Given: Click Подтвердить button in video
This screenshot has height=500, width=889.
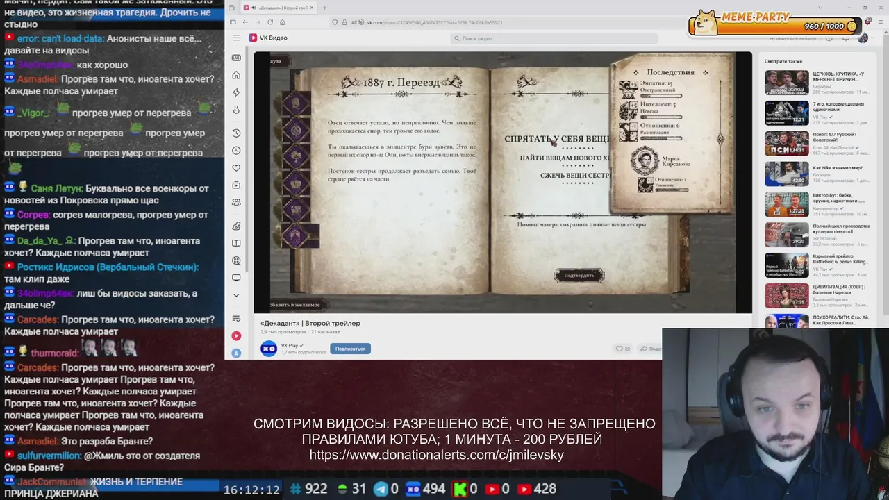Looking at the screenshot, I should point(579,276).
